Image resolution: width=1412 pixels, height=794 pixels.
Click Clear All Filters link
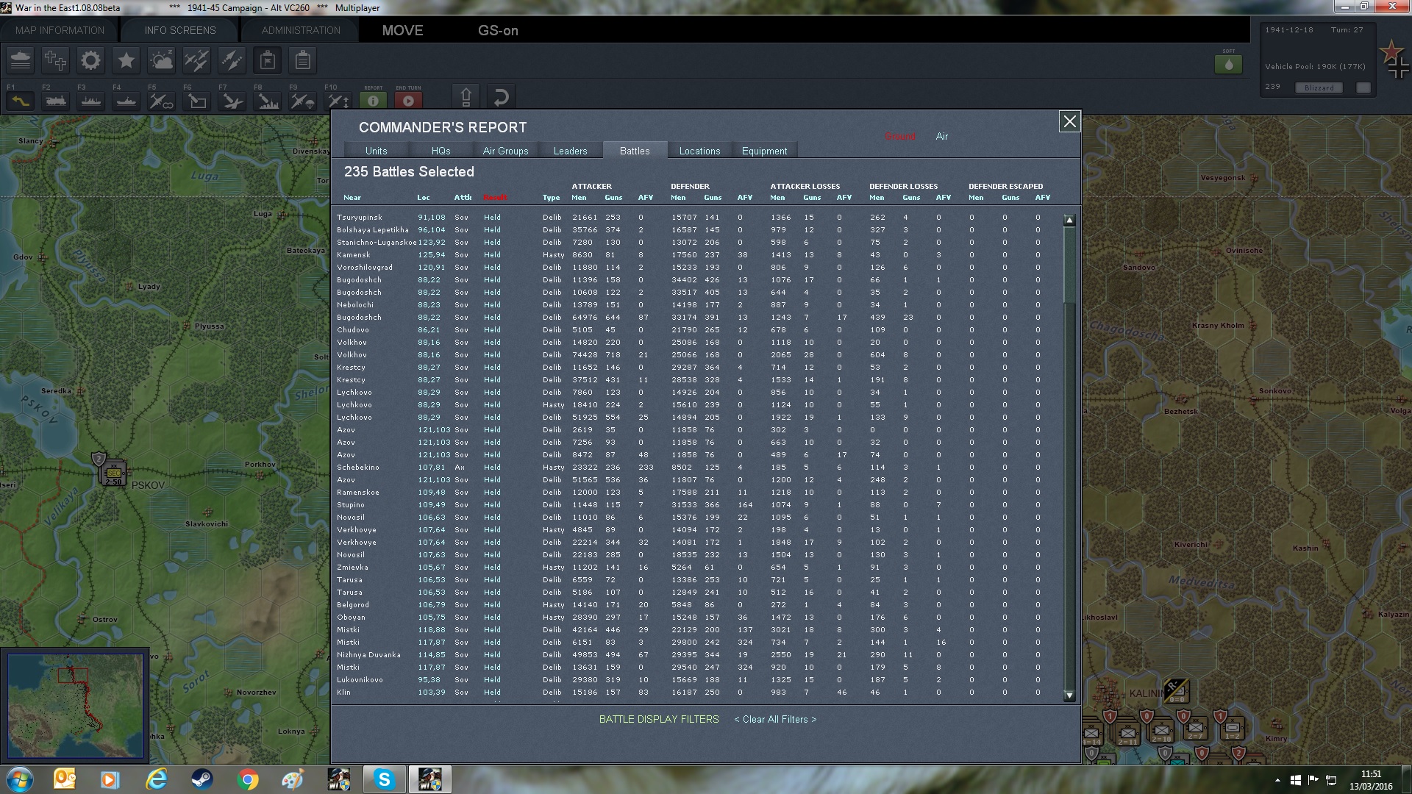[775, 719]
